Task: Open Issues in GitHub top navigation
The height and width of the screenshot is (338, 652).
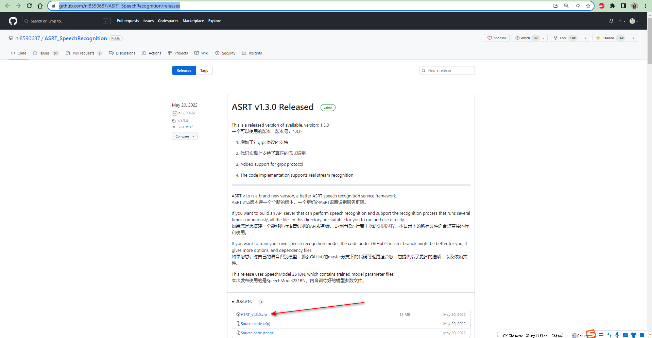Action: [x=149, y=21]
